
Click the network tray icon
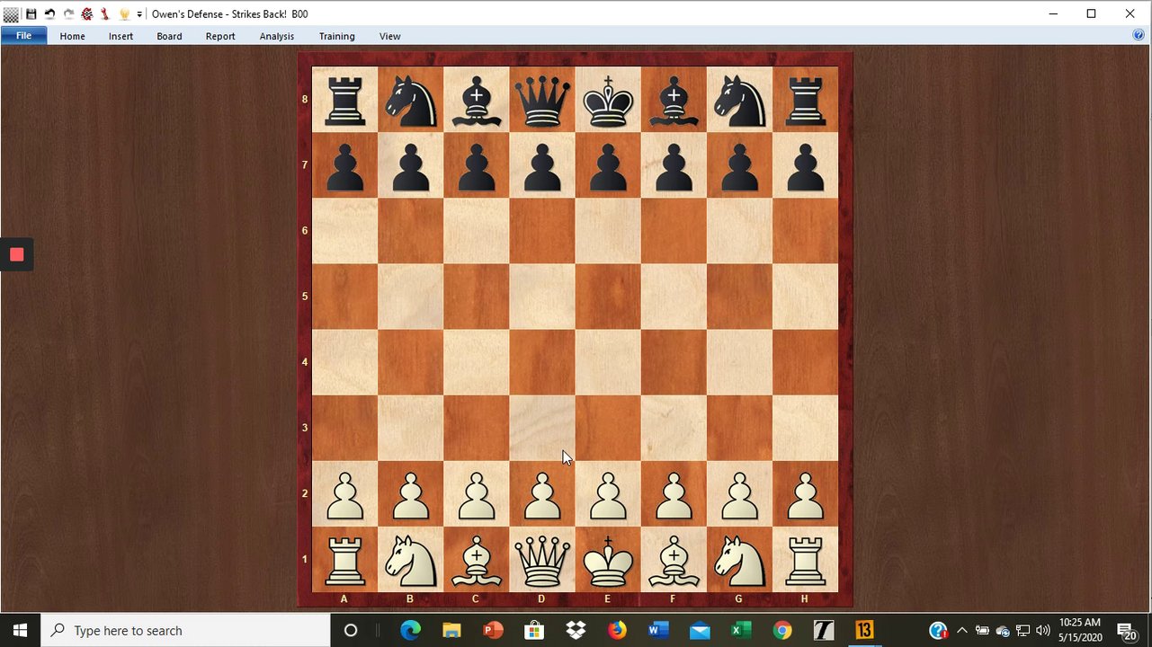1023,630
